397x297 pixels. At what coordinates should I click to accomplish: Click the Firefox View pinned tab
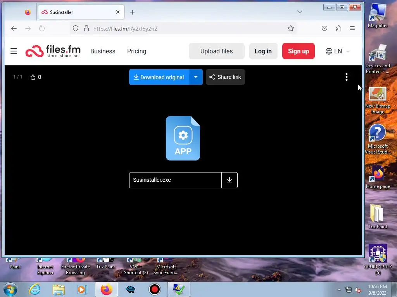tap(28, 12)
